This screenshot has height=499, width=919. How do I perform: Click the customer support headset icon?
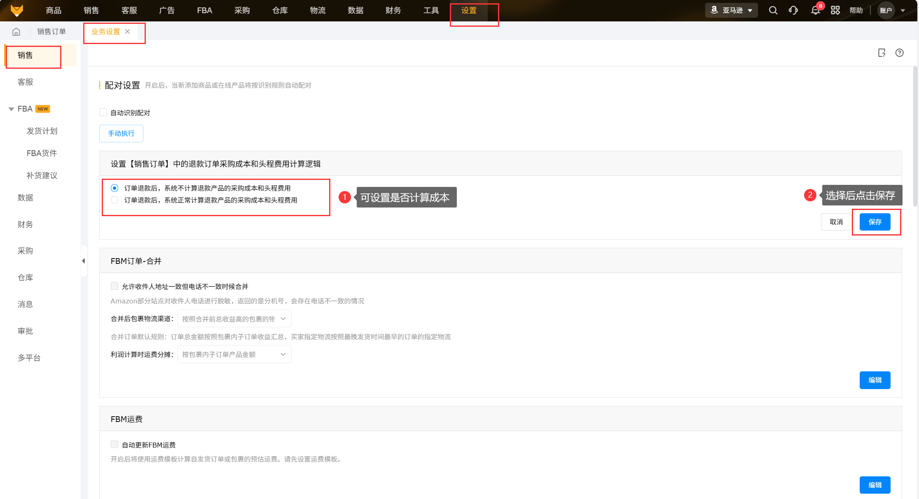click(793, 10)
